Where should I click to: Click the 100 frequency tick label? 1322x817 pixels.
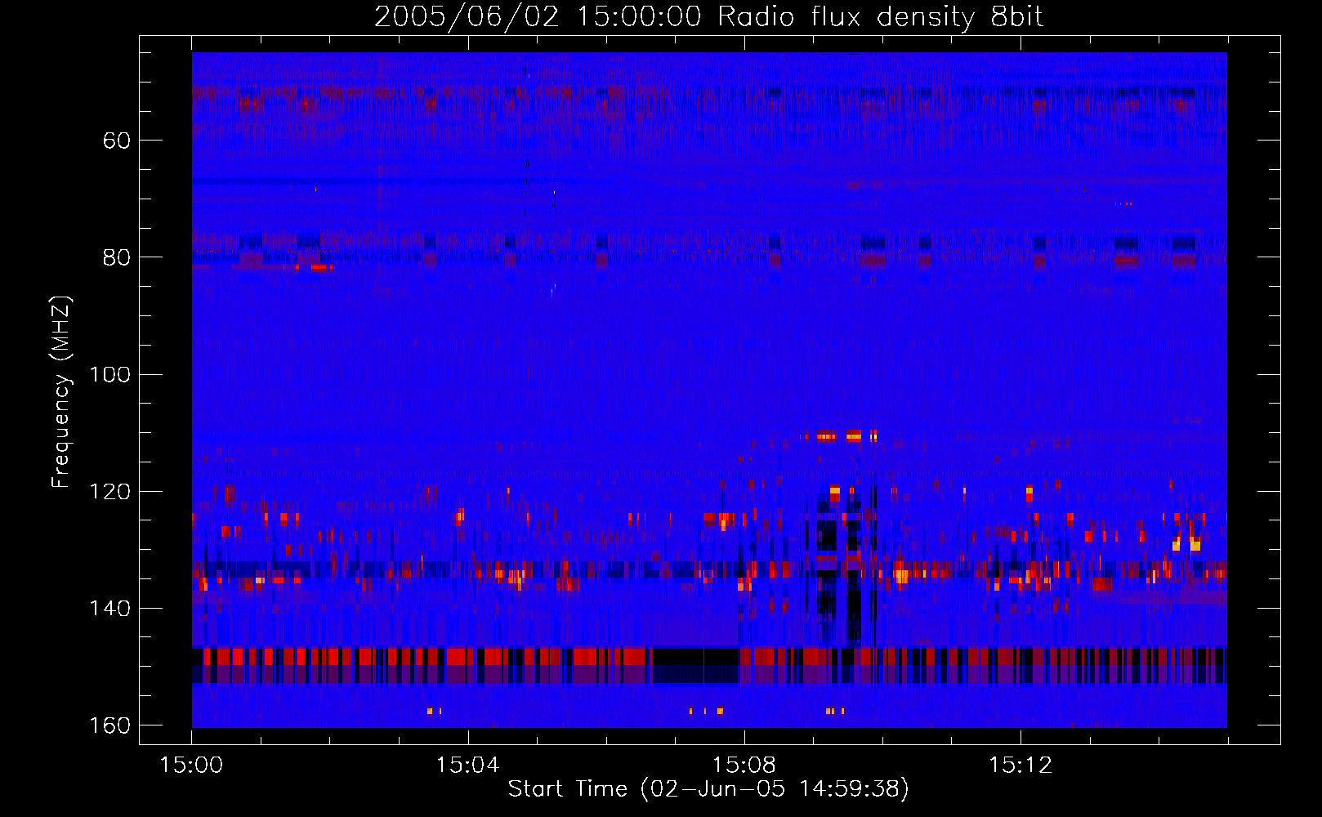(109, 374)
